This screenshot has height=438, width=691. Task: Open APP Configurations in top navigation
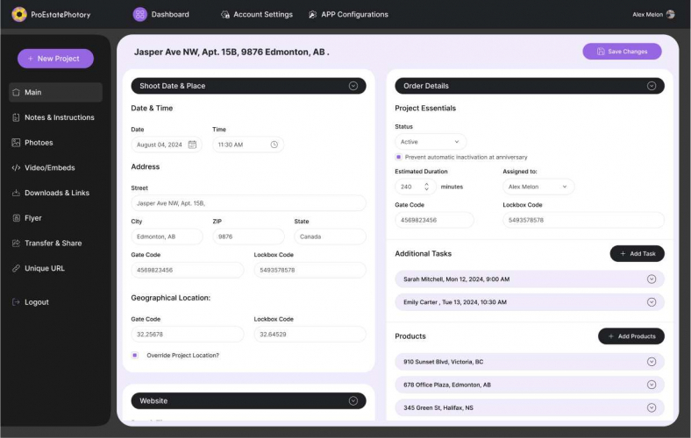pos(348,15)
